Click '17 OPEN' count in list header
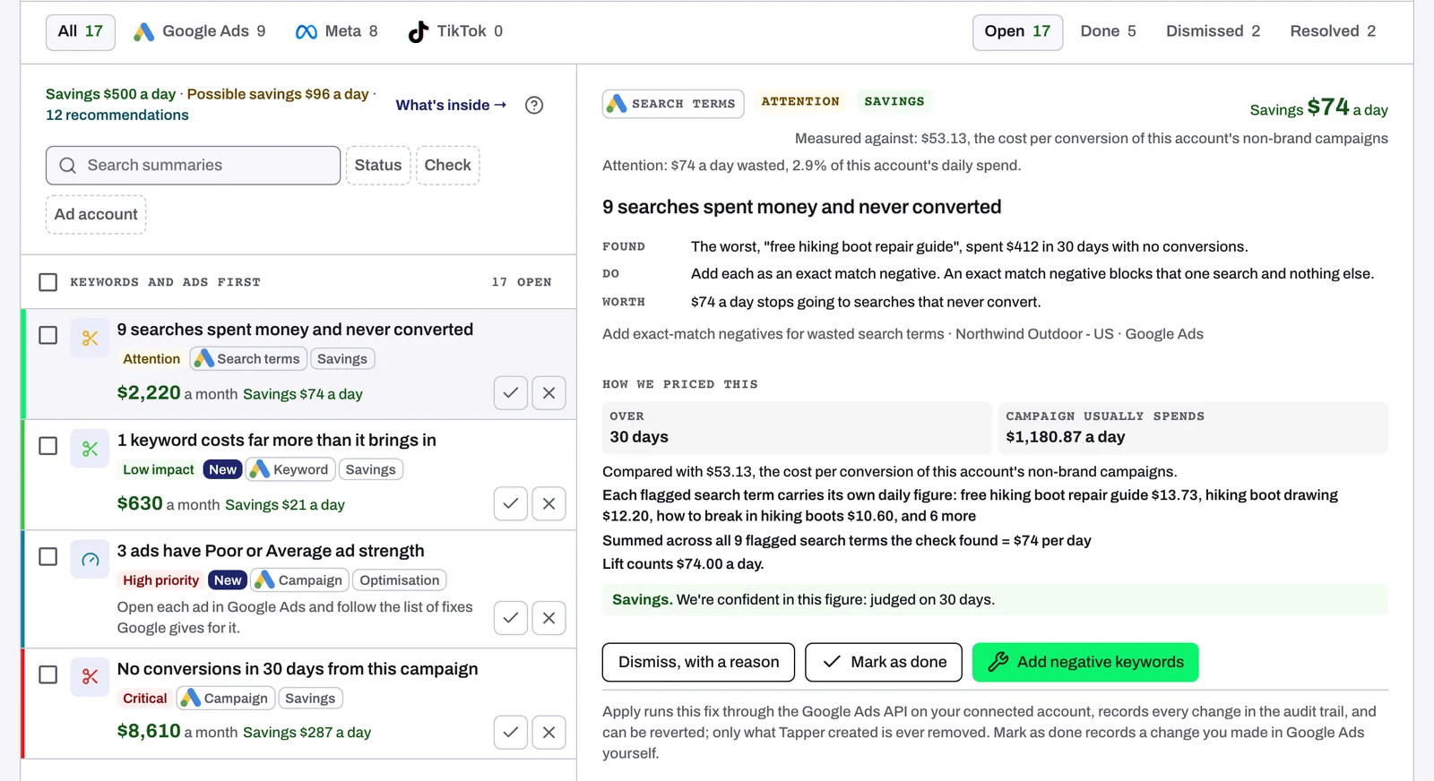Screen dimensions: 1434x781 pos(522,282)
